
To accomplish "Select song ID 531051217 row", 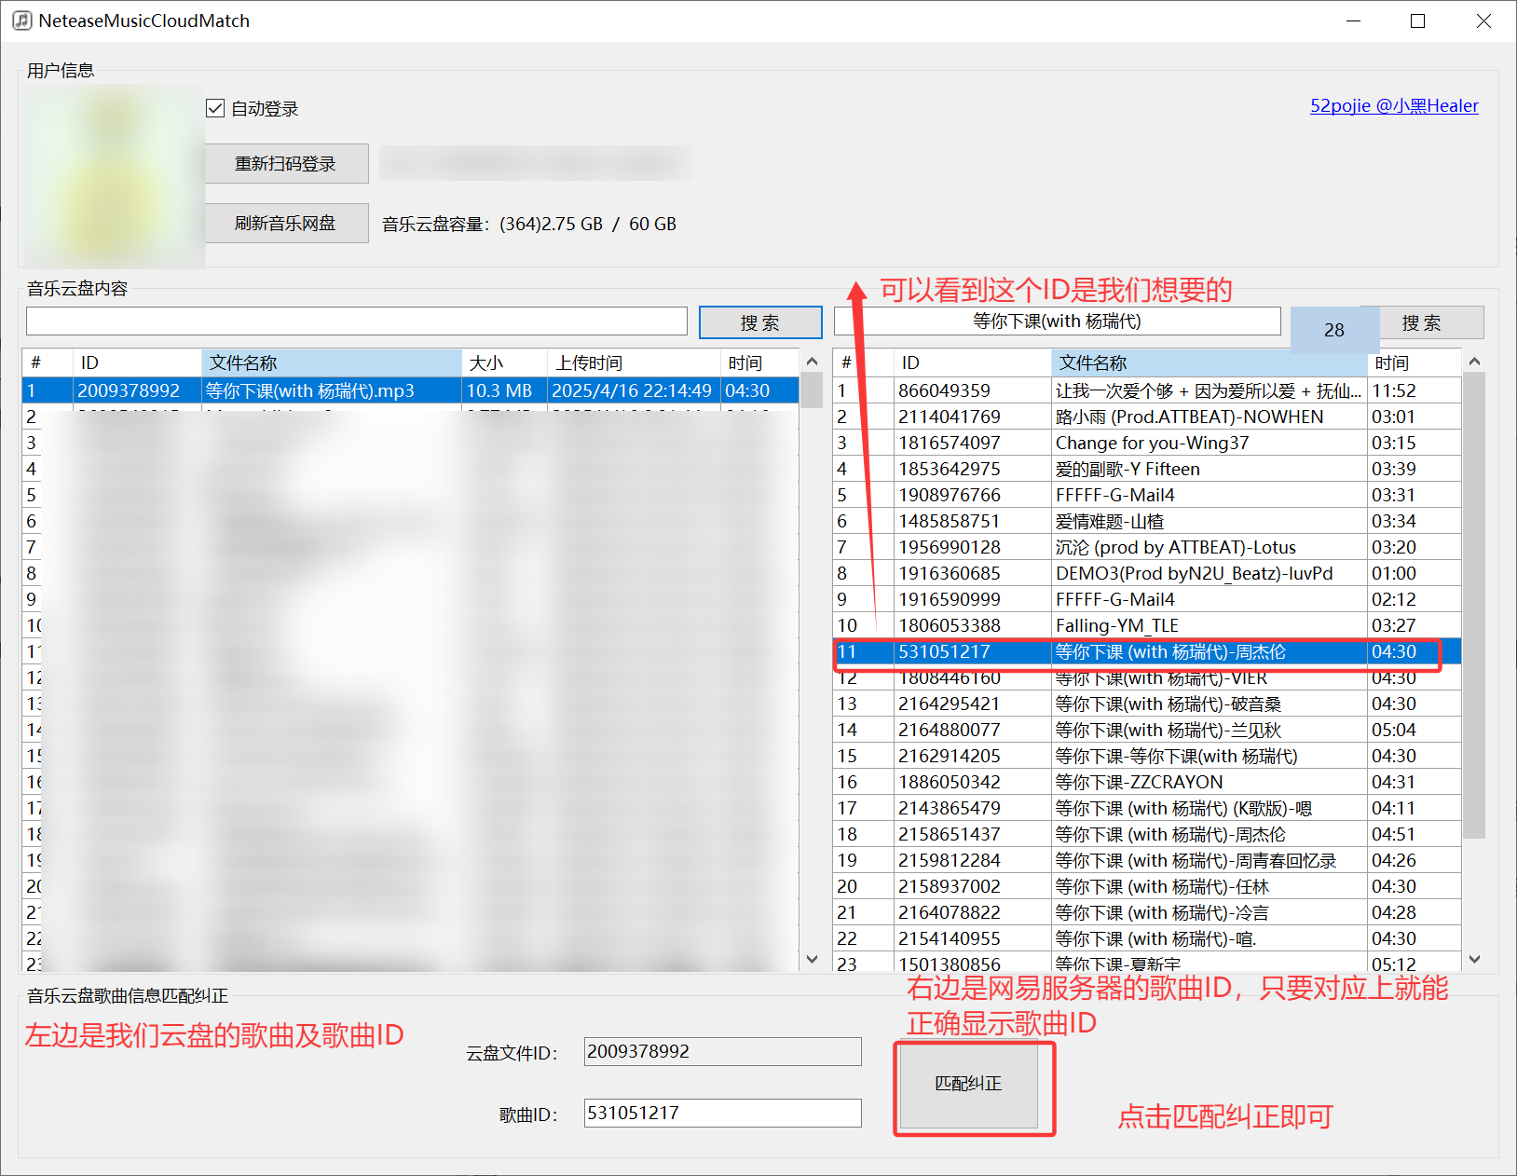I will pos(1147,651).
